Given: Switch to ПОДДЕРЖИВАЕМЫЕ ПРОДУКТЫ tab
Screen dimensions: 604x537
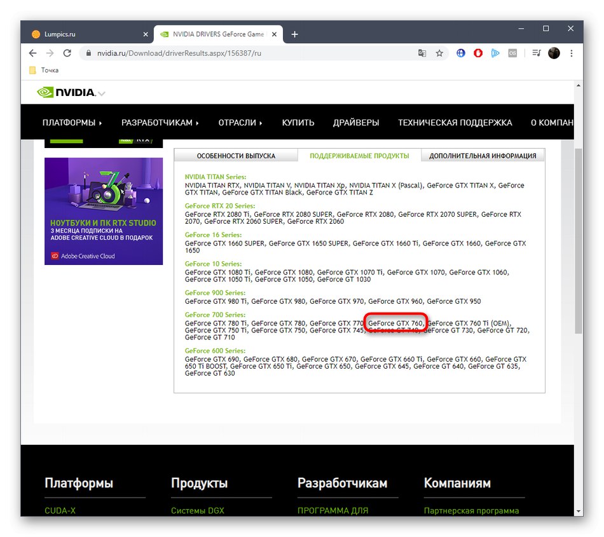Looking at the screenshot, I should 359,156.
